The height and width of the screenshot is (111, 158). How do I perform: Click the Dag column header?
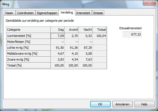coord(57,30)
